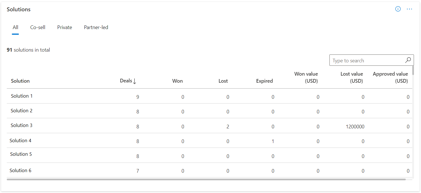Select the Partner-led tab

(96, 27)
